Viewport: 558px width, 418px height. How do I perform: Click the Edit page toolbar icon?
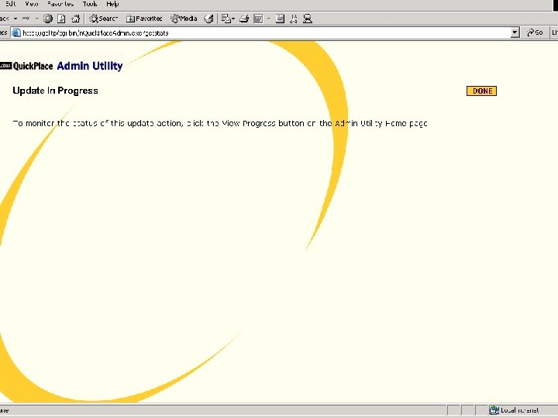click(x=258, y=19)
